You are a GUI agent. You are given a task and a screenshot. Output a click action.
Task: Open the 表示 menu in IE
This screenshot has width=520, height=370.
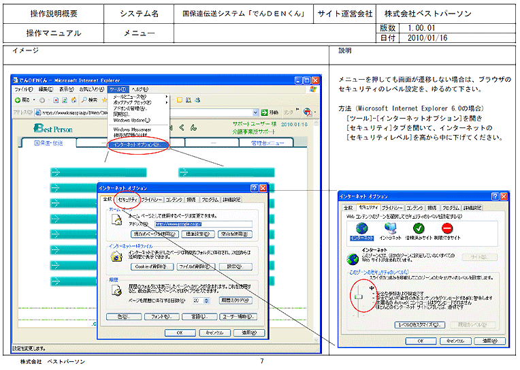click(66, 89)
